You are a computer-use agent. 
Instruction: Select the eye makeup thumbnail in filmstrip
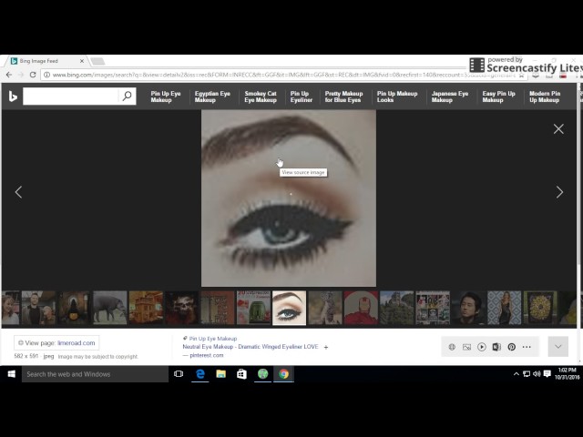pos(289,308)
